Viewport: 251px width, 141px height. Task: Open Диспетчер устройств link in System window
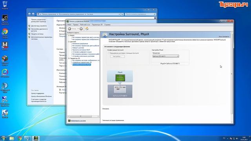[39, 26]
